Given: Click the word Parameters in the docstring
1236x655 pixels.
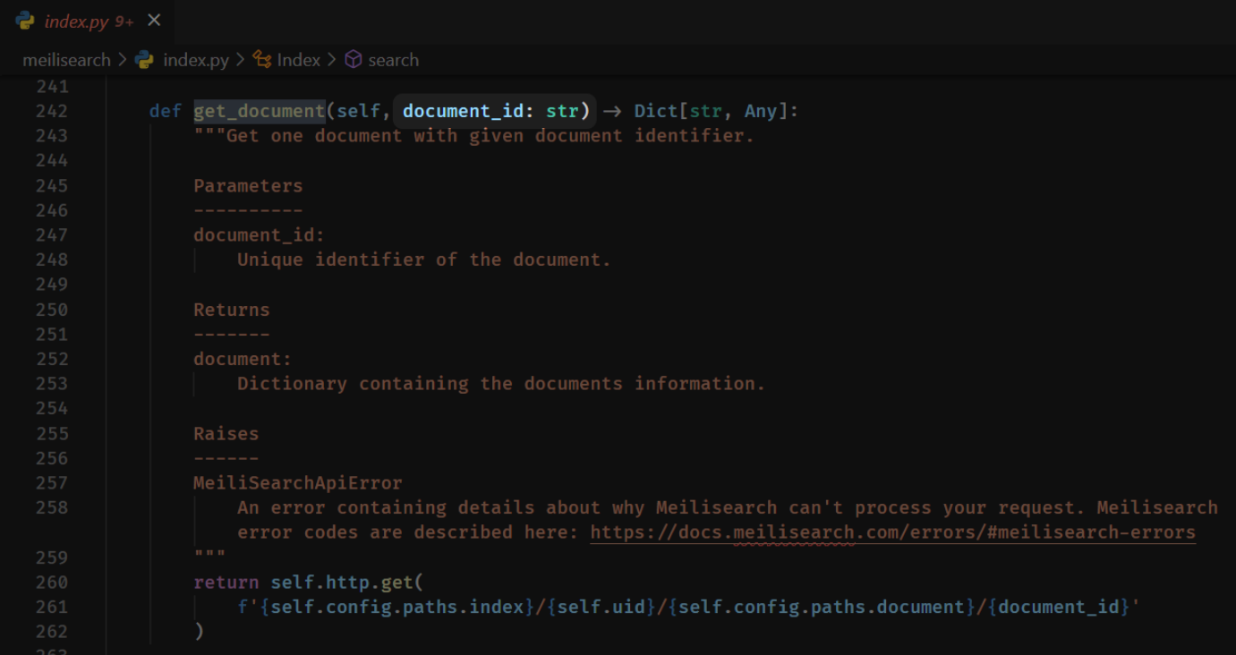Looking at the screenshot, I should (248, 186).
